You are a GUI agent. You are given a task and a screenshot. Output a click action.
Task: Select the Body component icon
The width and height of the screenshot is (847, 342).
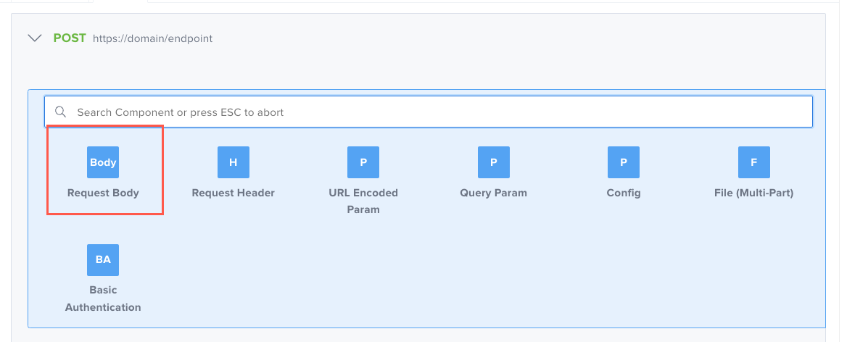pos(103,162)
